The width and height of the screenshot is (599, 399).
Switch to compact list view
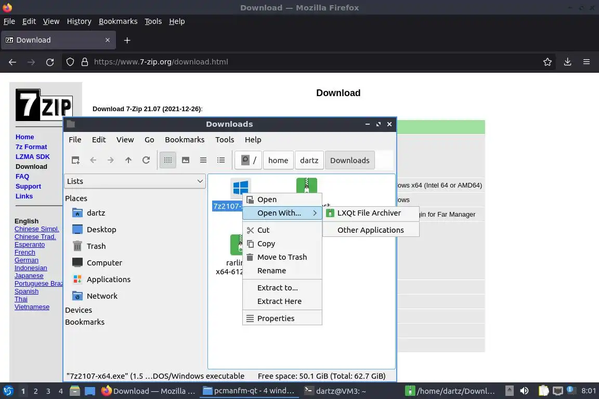[203, 161]
